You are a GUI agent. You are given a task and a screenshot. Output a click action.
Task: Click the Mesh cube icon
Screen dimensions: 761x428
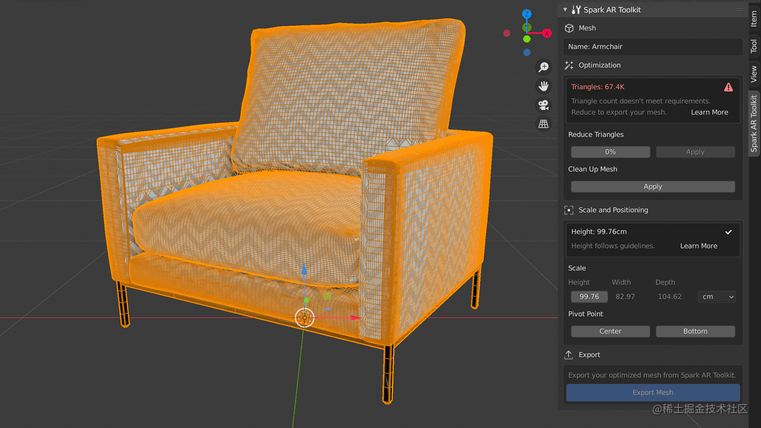[x=570, y=27]
